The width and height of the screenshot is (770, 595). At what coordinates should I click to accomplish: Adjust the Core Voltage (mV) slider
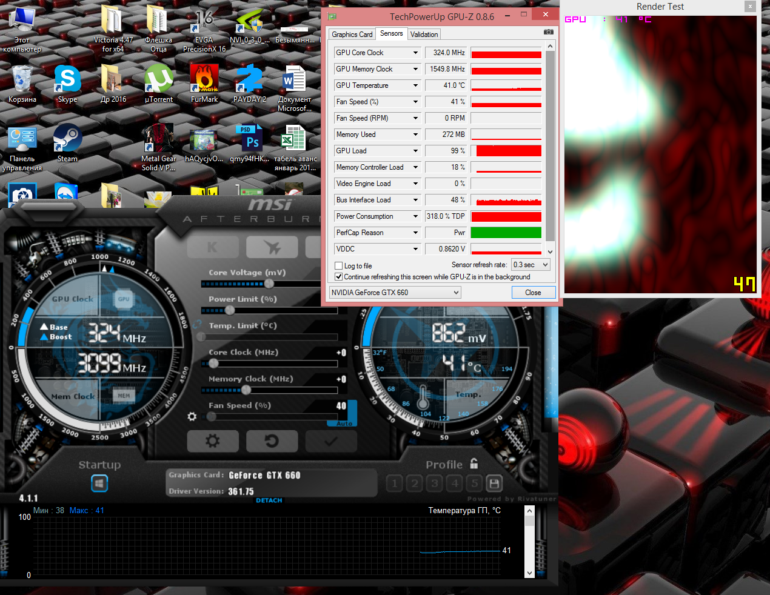point(268,284)
